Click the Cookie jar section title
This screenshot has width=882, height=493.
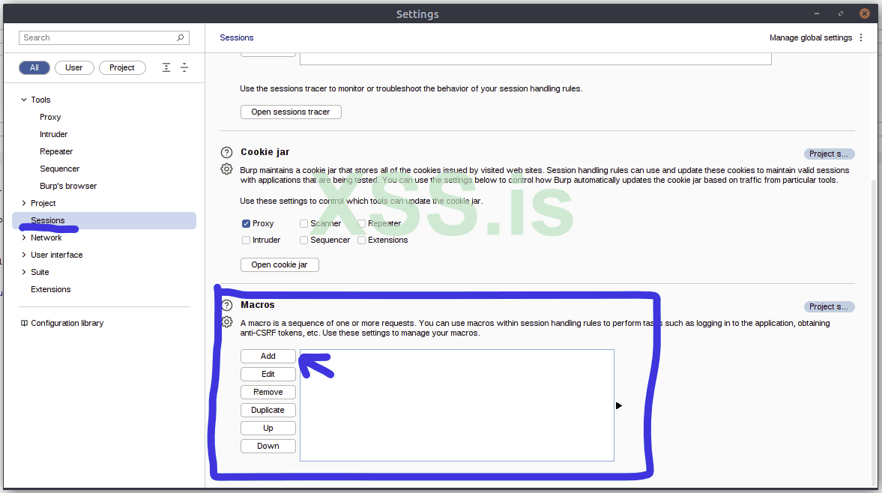pyautogui.click(x=265, y=152)
